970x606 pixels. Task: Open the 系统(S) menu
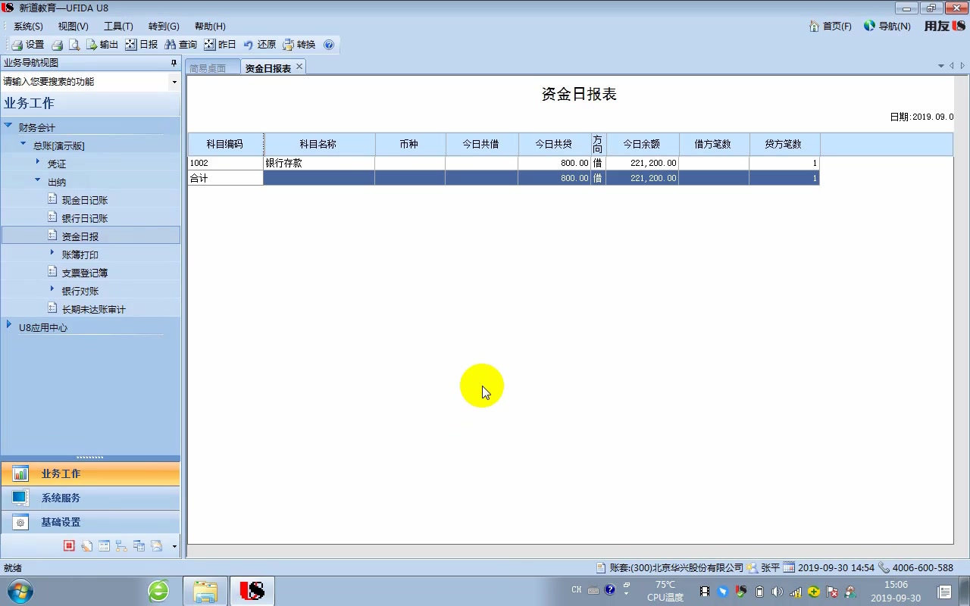[x=28, y=26]
